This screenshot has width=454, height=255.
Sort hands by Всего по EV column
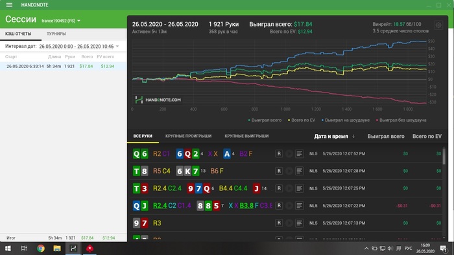tap(427, 137)
